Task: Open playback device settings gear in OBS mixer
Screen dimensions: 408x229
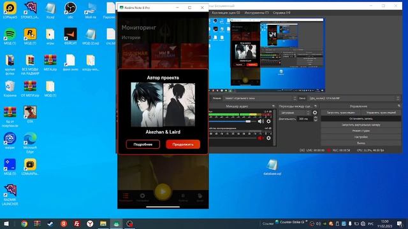Action: tap(268, 138)
